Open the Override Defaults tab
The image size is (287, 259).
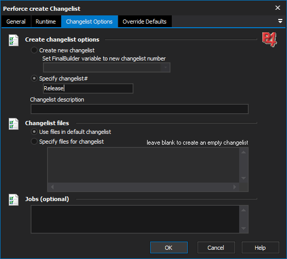point(145,22)
